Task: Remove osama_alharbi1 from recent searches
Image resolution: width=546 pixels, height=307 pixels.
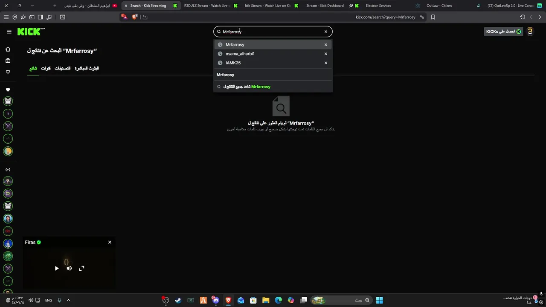Action: coord(326,54)
